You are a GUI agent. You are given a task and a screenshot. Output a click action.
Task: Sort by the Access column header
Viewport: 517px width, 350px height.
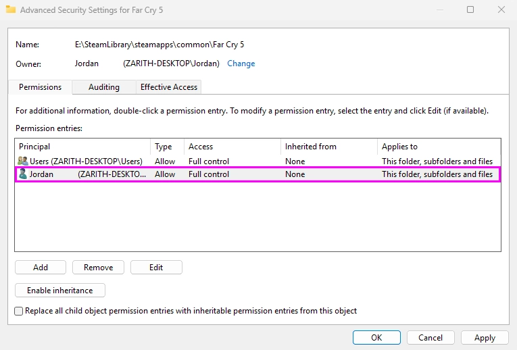click(232, 147)
